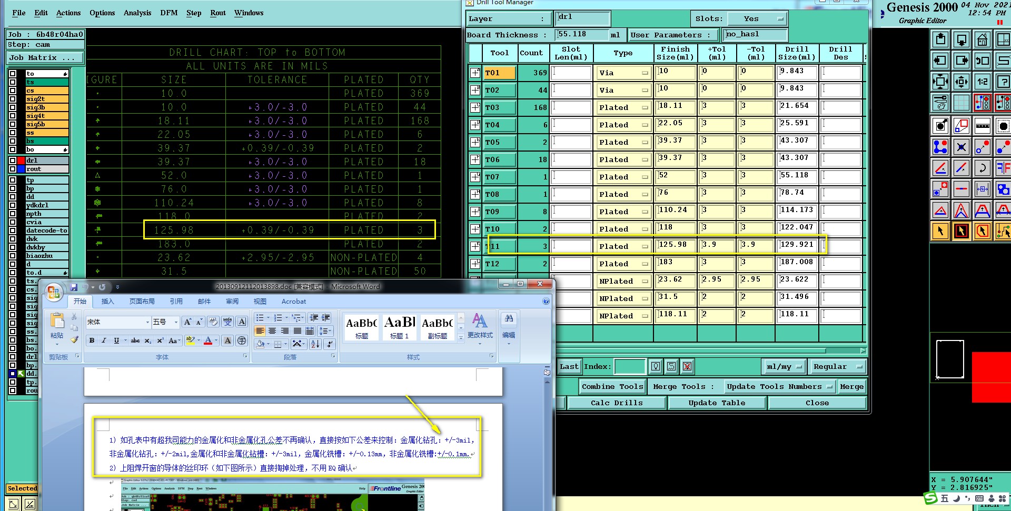Open the Analysis menu

pyautogui.click(x=137, y=13)
